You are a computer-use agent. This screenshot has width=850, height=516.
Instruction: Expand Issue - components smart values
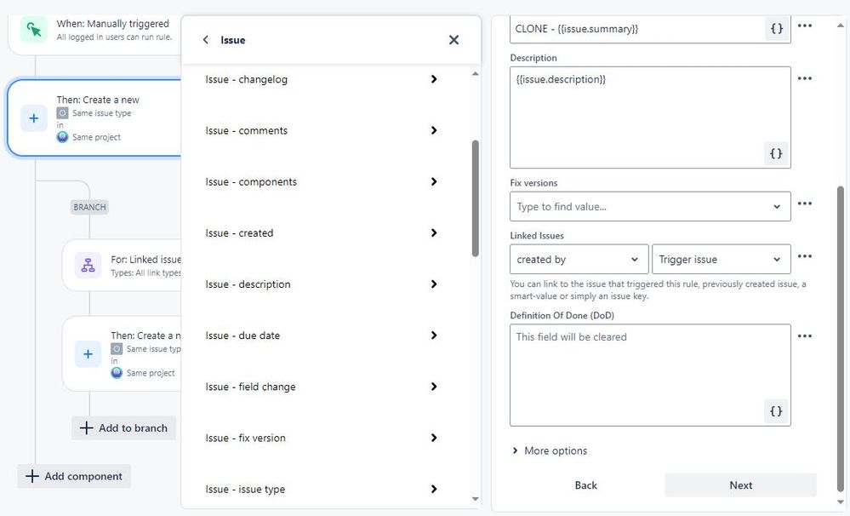pyautogui.click(x=434, y=181)
